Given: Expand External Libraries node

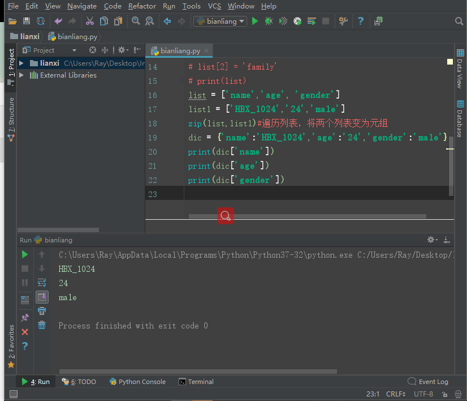Looking at the screenshot, I should 21,75.
